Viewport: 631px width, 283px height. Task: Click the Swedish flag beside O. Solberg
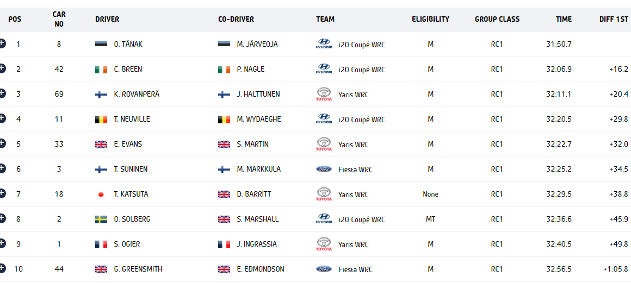[x=101, y=219]
